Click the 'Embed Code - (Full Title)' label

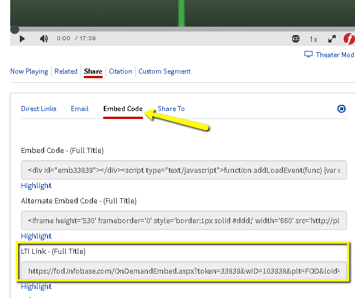(x=62, y=151)
